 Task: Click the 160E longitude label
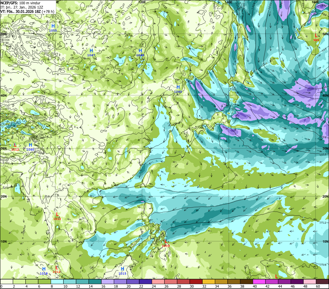[x=316, y=2]
